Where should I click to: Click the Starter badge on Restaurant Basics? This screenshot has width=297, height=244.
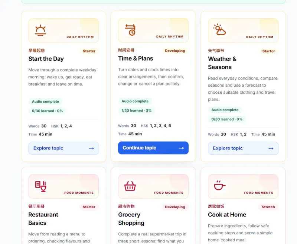tap(89, 207)
